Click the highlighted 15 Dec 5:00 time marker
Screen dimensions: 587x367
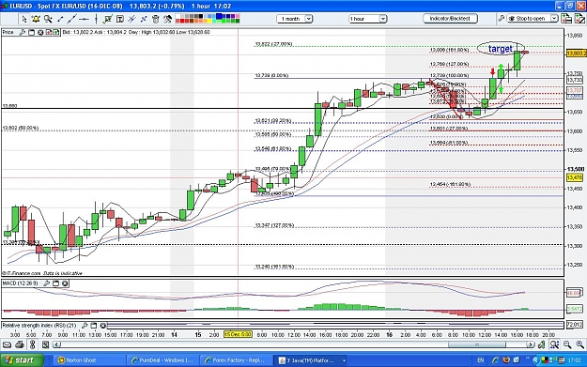point(238,334)
